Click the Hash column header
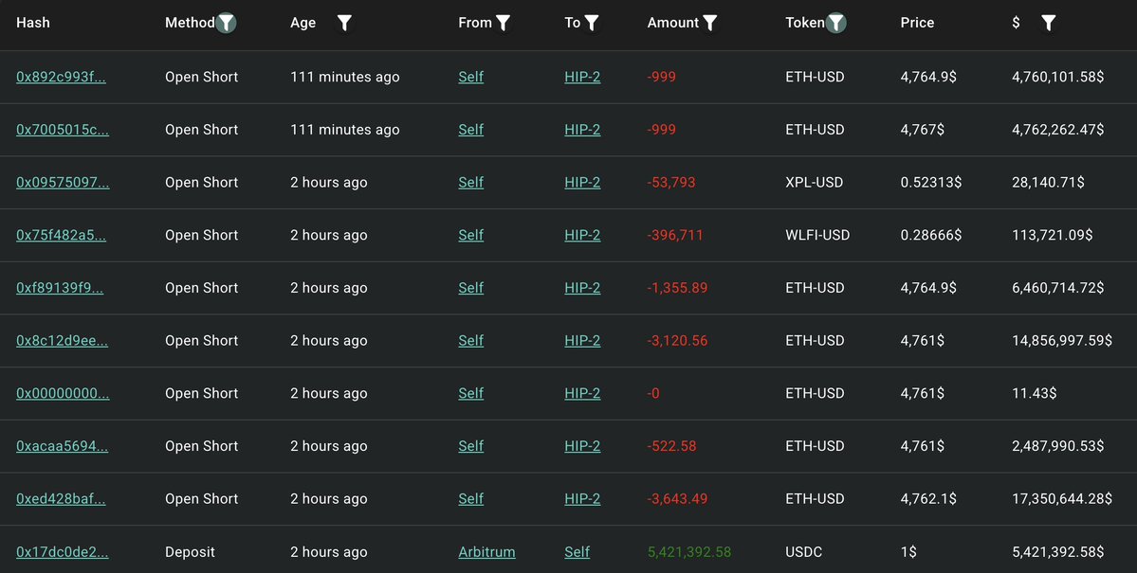Viewport: 1137px width, 573px height. 33,23
